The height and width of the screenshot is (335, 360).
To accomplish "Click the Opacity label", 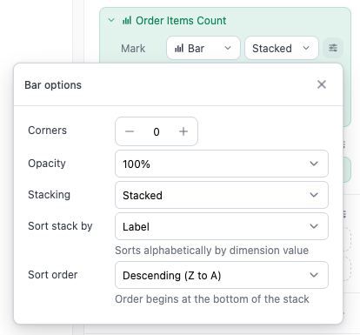I will point(47,164).
